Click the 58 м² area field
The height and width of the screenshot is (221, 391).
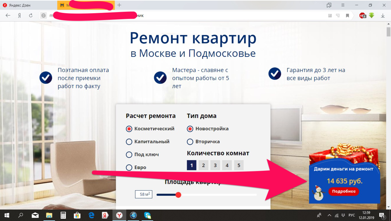click(144, 194)
